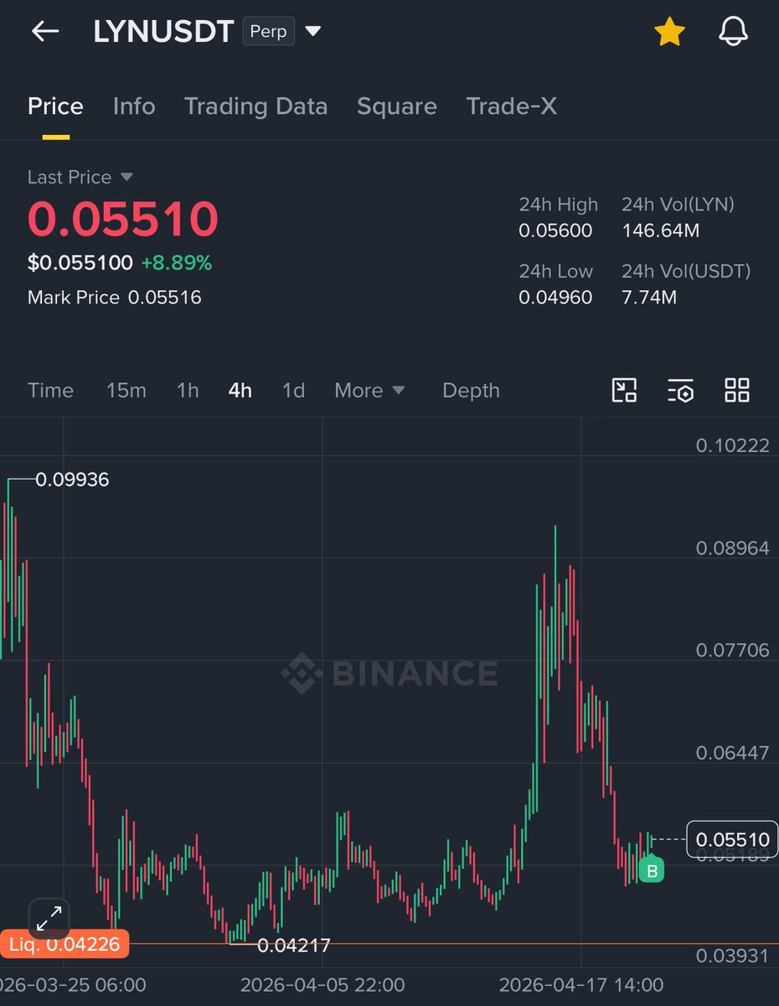This screenshot has height=1006, width=779.
Task: Click the 0.04217 low price label
Action: [x=294, y=946]
